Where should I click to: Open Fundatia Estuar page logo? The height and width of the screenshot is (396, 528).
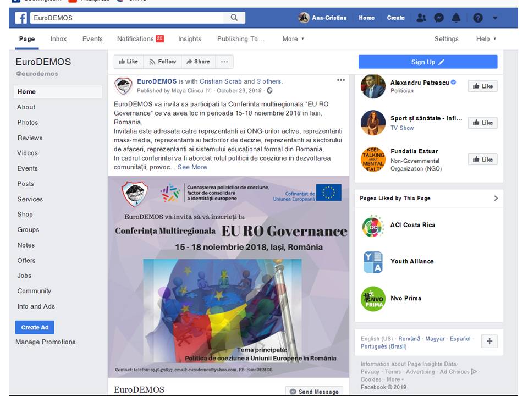click(373, 159)
